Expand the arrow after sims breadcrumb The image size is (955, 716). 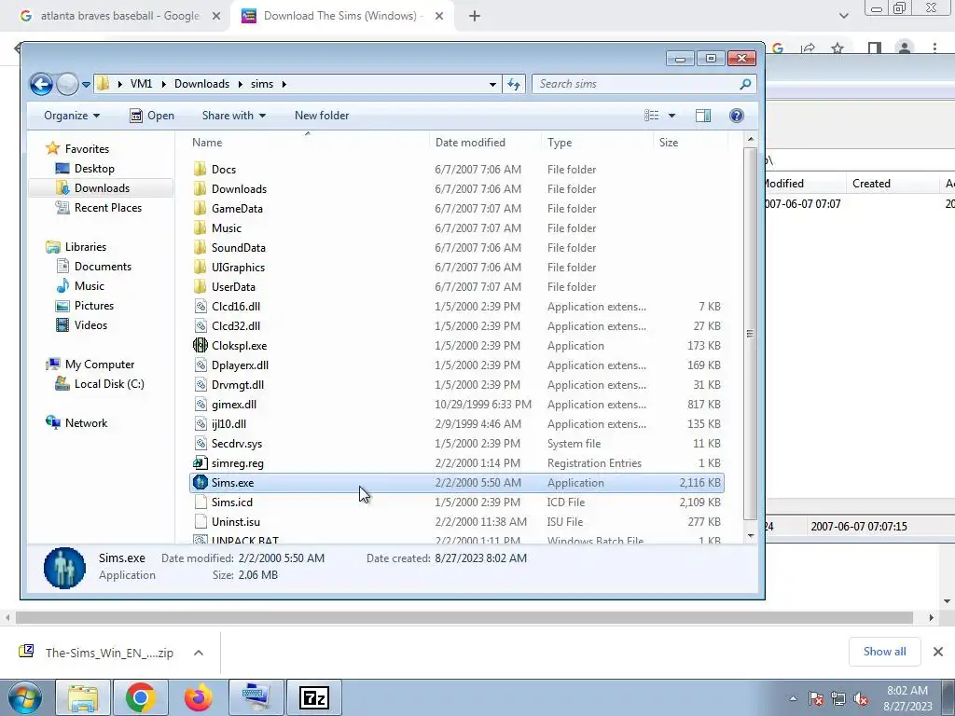coord(284,84)
